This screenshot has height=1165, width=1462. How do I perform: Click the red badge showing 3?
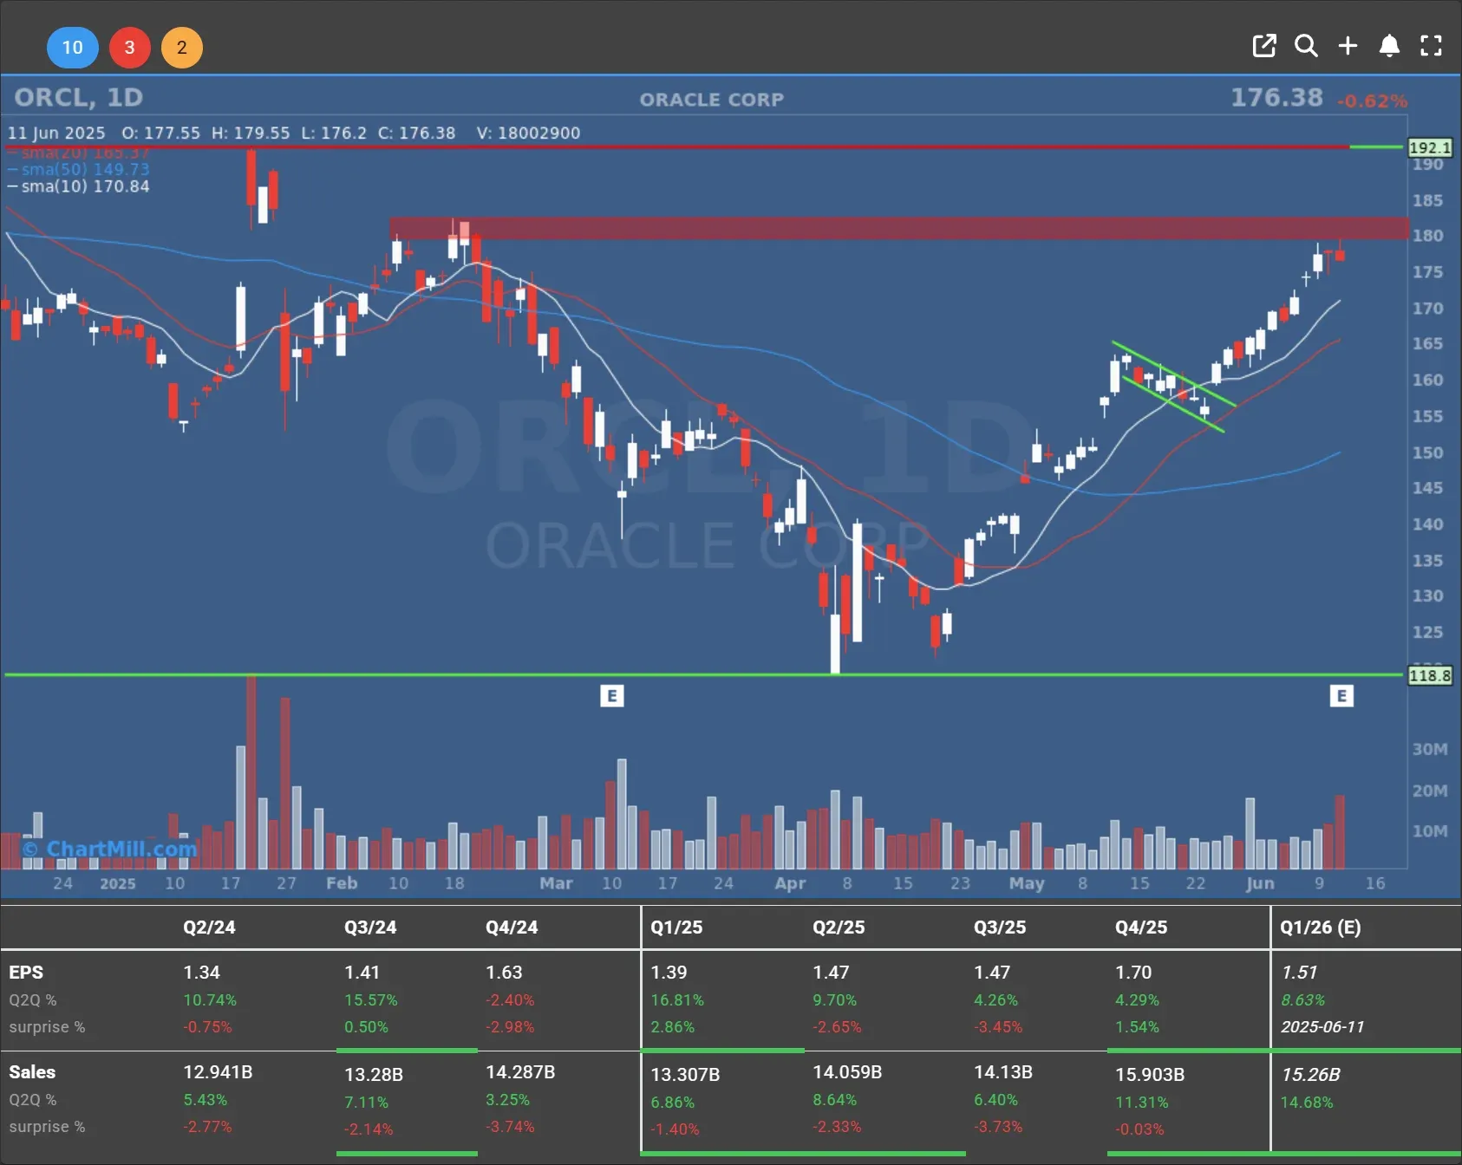point(129,47)
